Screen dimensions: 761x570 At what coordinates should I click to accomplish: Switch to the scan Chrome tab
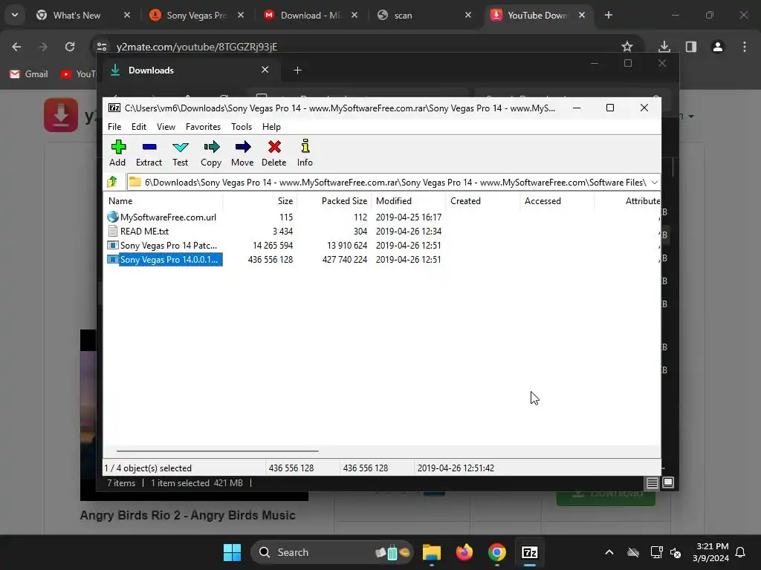pyautogui.click(x=424, y=15)
